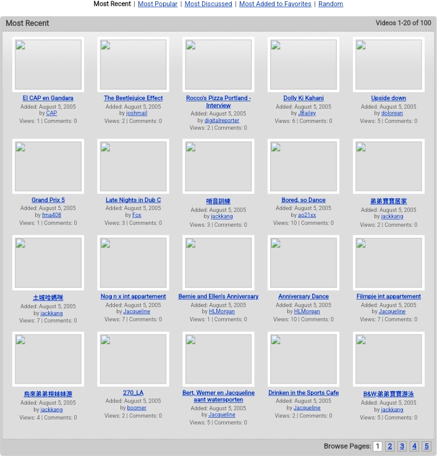Open the Most Popular sorting tab

(x=158, y=4)
